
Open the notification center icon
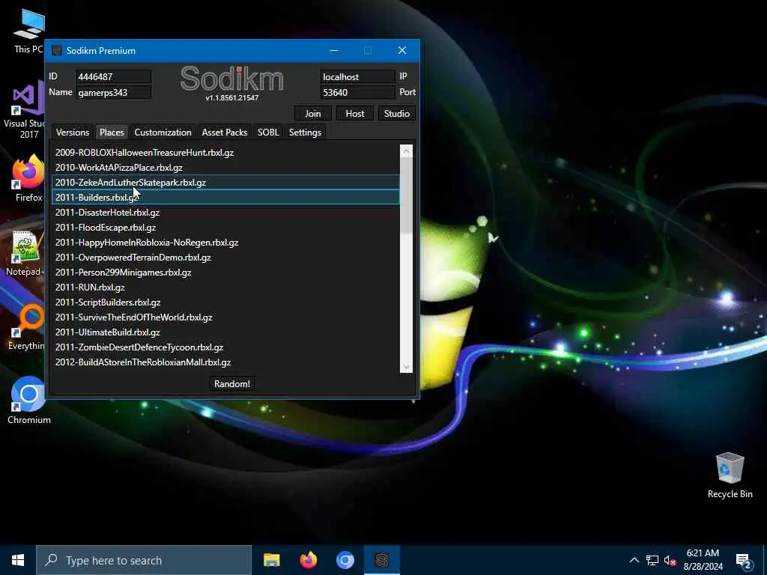pyautogui.click(x=744, y=561)
